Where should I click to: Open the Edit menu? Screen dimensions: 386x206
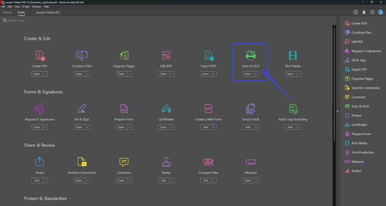10,7
